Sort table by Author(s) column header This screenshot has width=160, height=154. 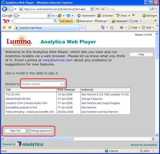point(105,90)
